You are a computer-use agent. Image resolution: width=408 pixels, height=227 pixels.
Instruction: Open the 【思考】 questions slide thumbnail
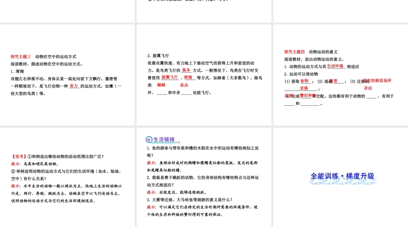[x=67, y=177]
